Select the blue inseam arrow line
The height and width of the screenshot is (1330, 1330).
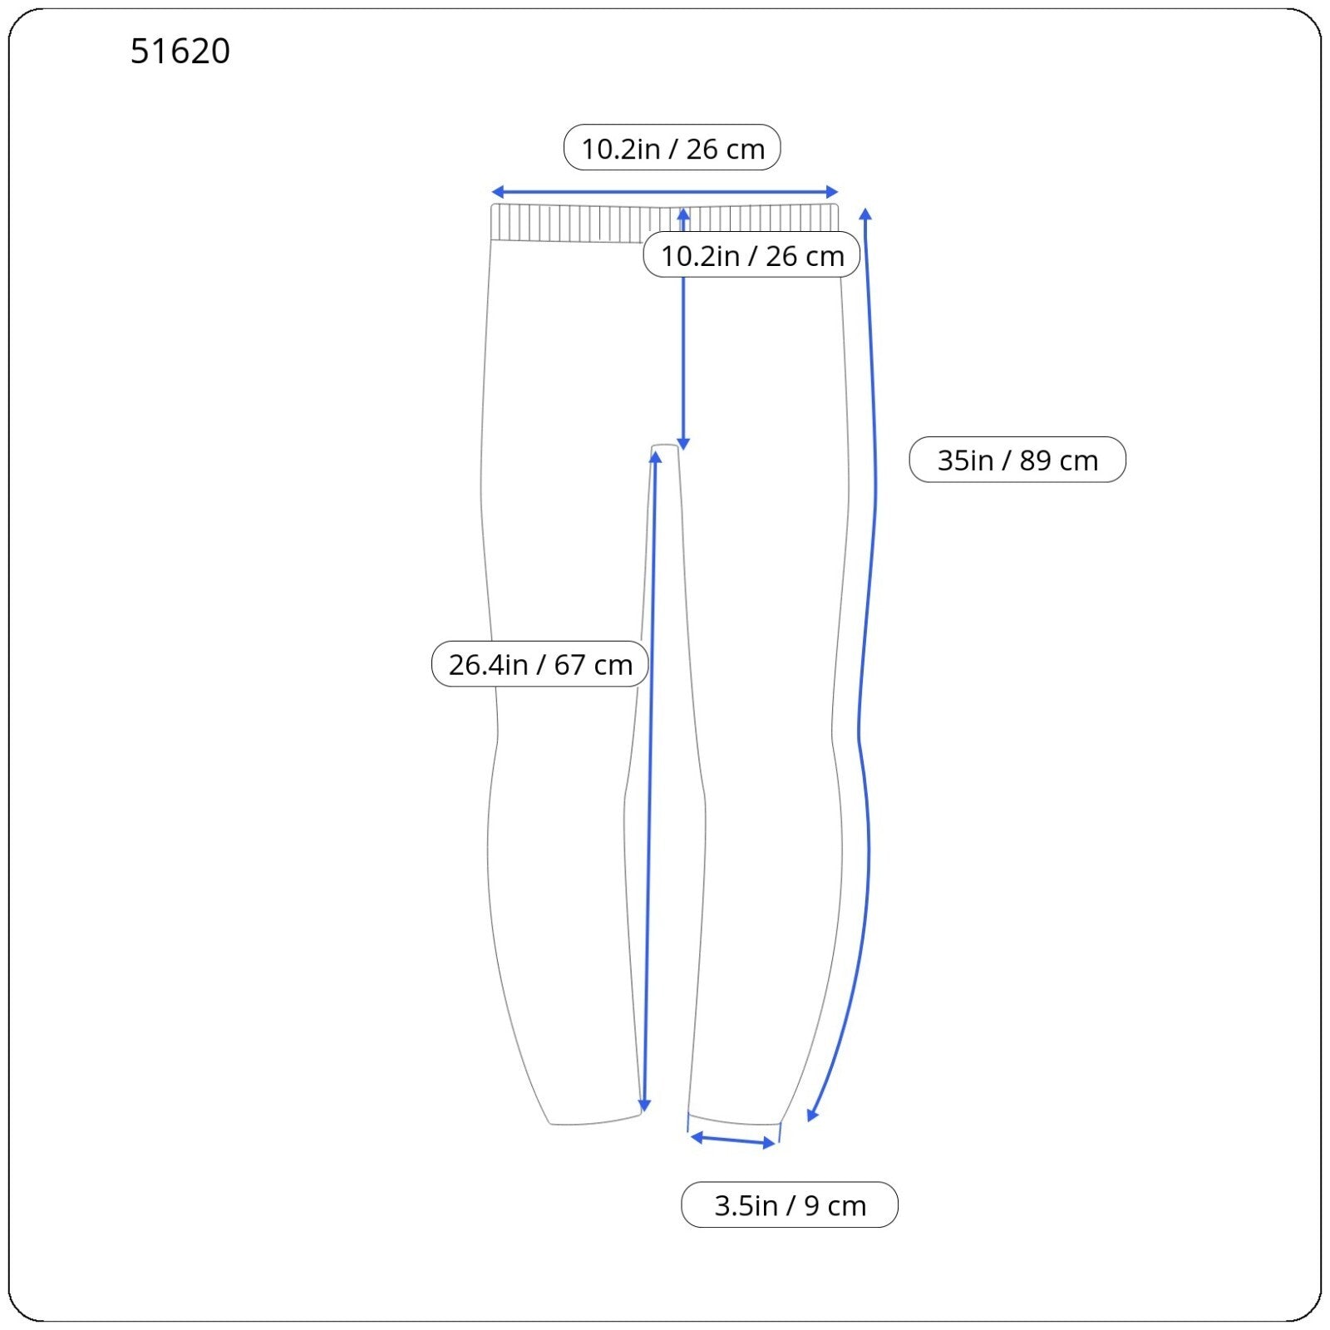point(650,781)
